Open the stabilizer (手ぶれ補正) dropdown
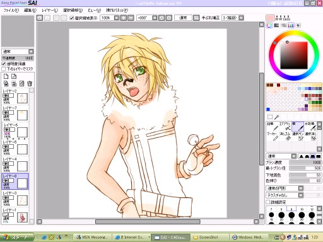This screenshot has height=242, width=323. tap(241, 18)
